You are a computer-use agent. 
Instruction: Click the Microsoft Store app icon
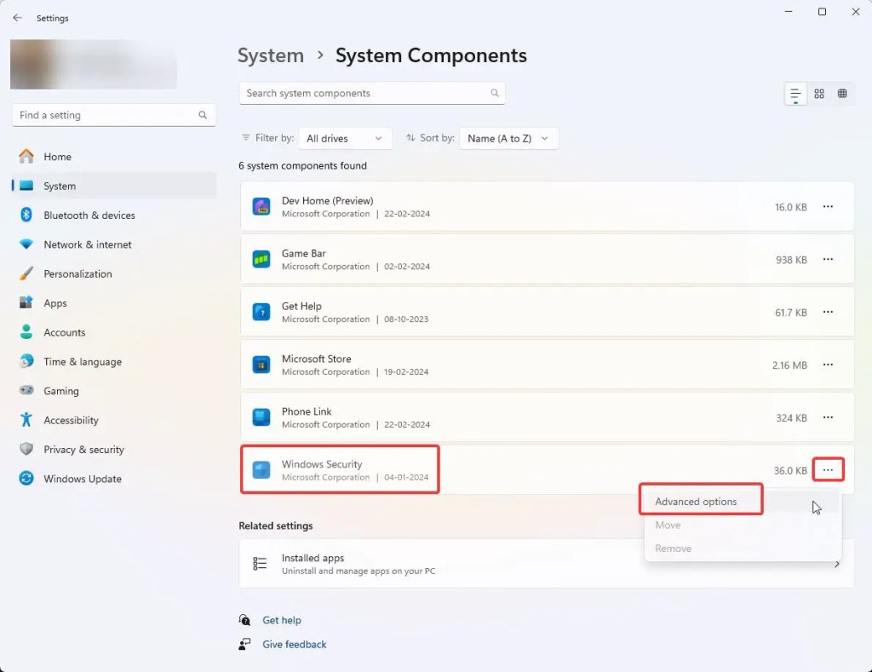point(261,365)
